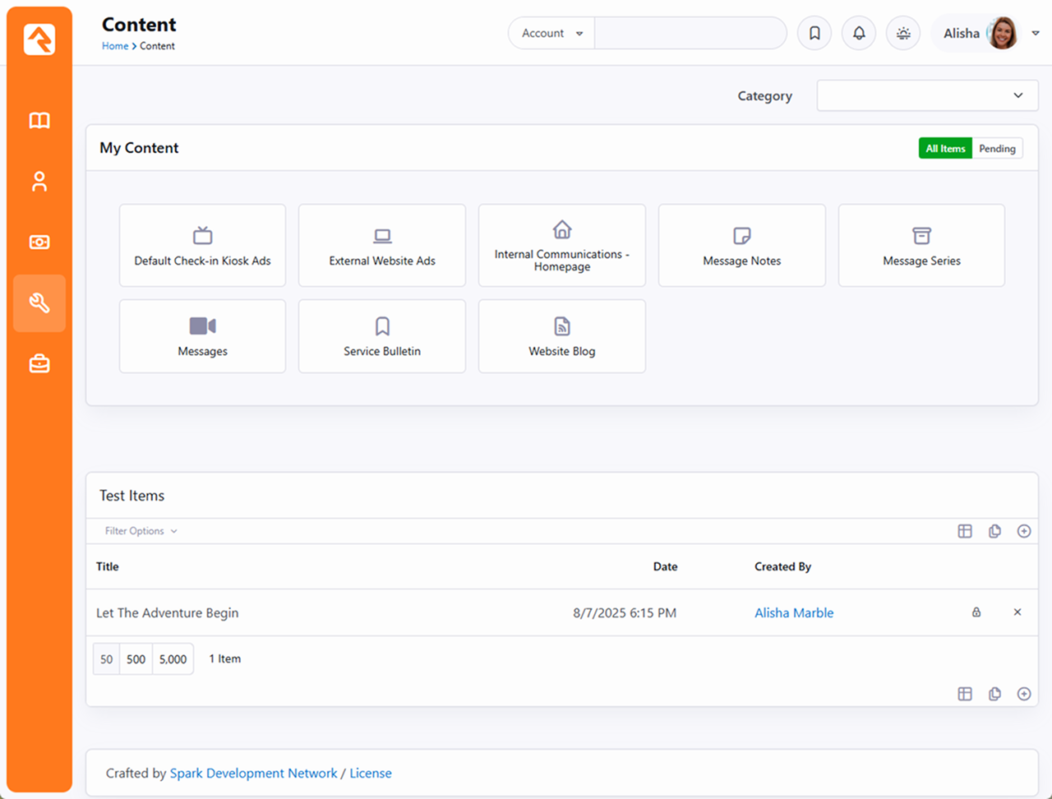Open the Alisha Marble profile link
This screenshot has width=1052, height=799.
[794, 613]
